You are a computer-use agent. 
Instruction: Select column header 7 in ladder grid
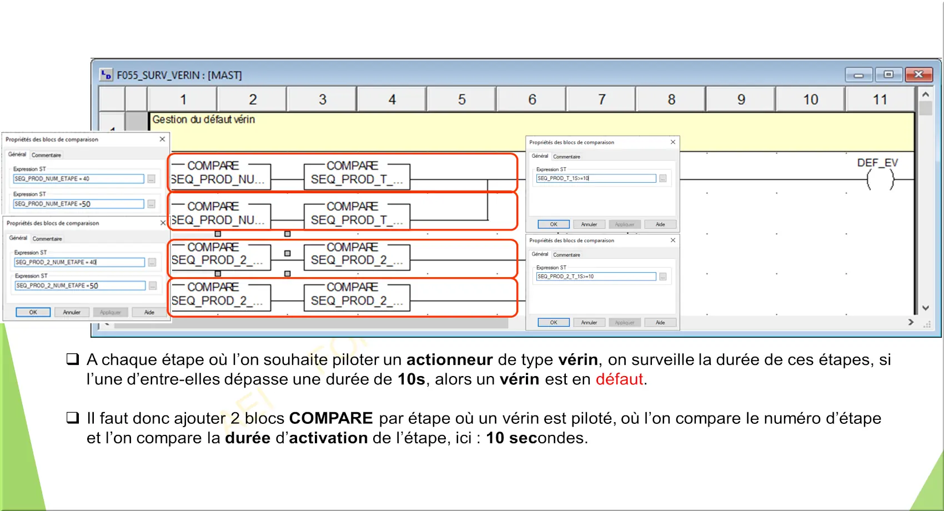601,99
